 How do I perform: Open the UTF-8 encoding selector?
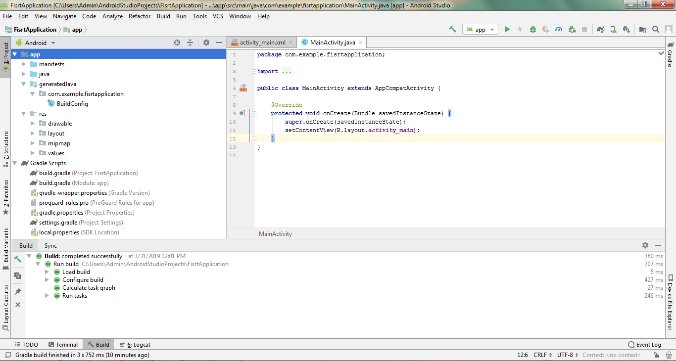568,355
